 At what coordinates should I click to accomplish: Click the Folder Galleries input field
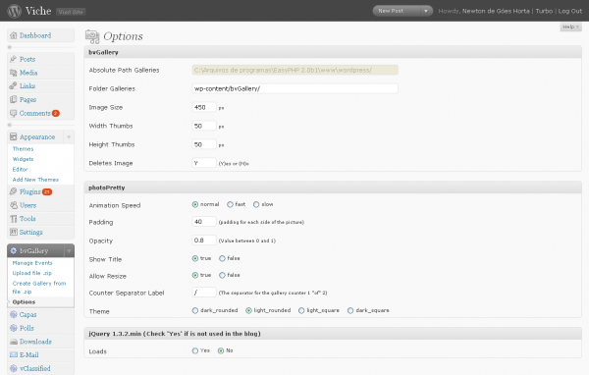(x=294, y=88)
